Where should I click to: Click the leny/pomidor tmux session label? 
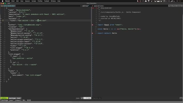[x=8, y=6]
